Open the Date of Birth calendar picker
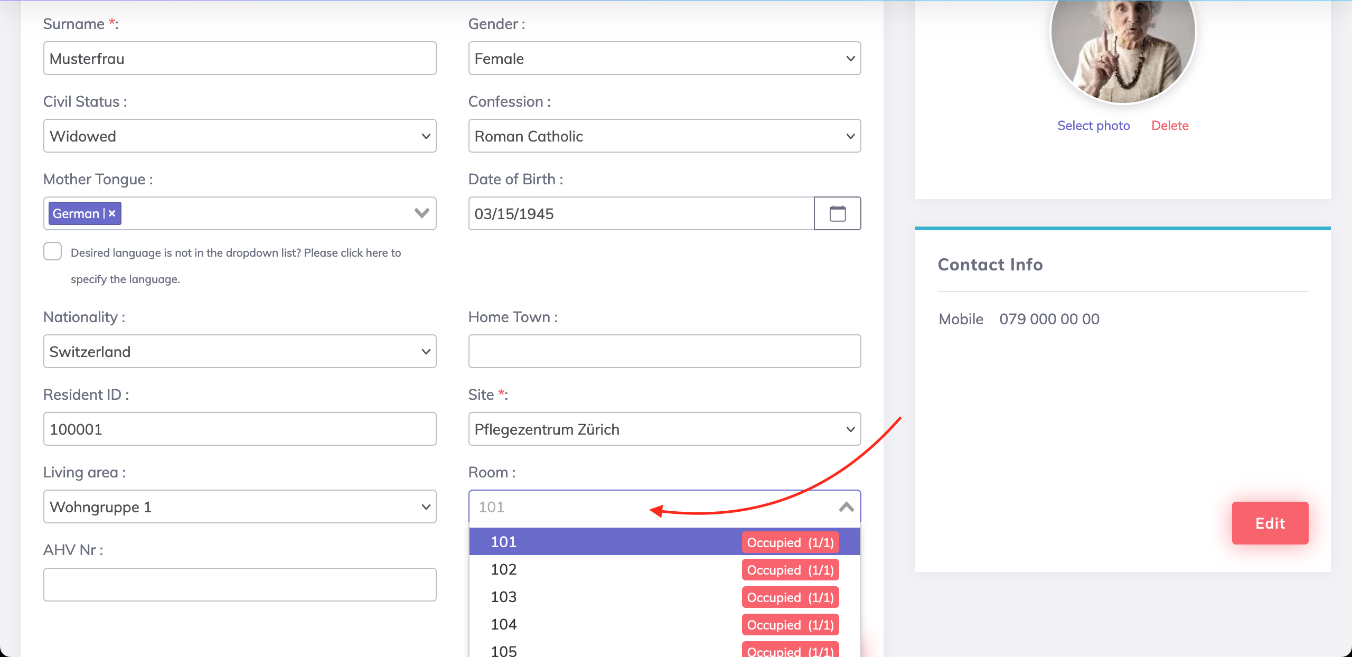1352x657 pixels. [x=837, y=213]
